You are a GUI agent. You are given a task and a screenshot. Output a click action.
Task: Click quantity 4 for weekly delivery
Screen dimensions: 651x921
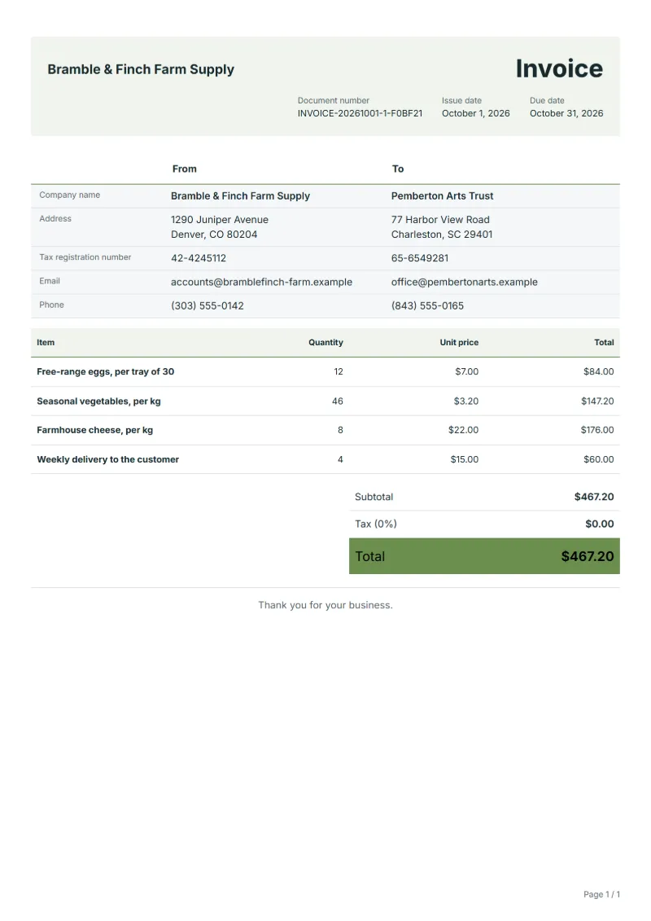coord(340,459)
